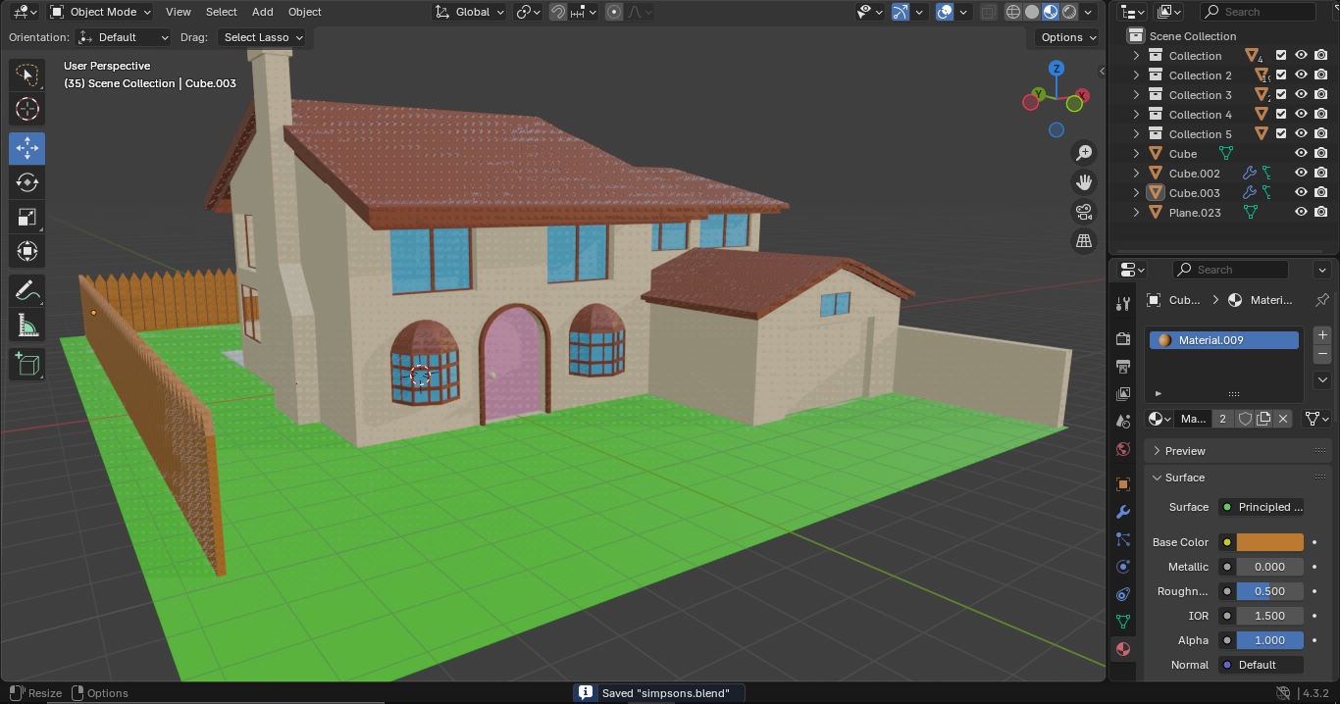Open the Object Data properties tab
1340x704 pixels.
pyautogui.click(x=1124, y=622)
